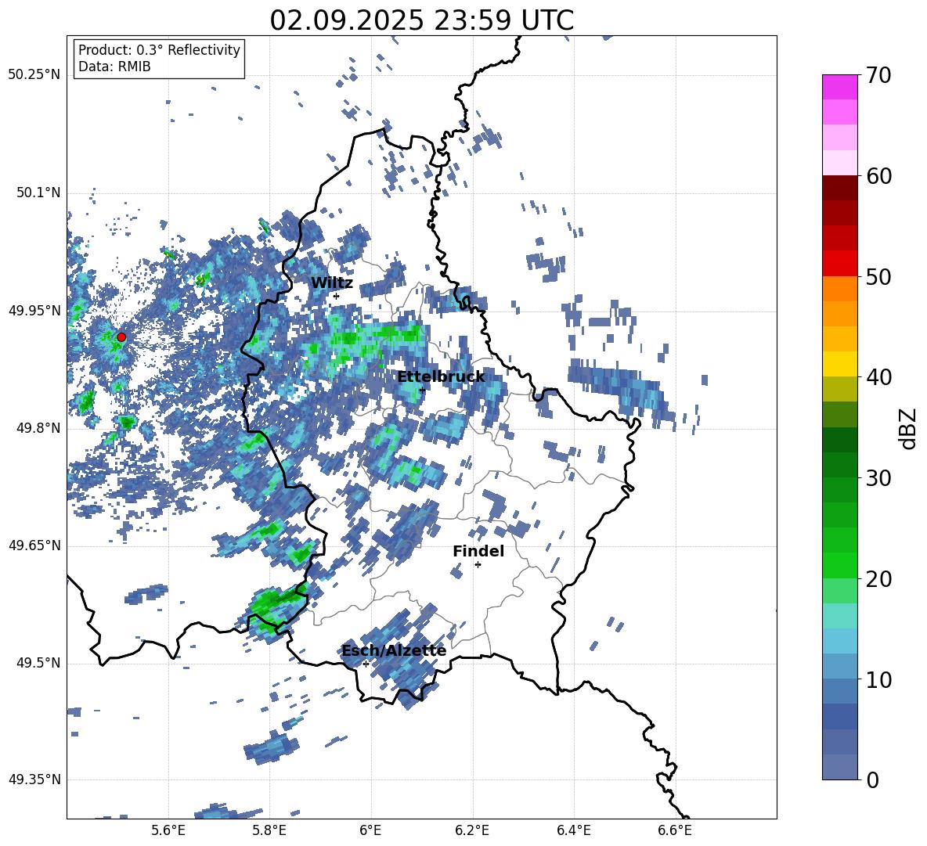Image resolution: width=927 pixels, height=846 pixels.
Task: Click the 49.8°N latitude label
Action: point(38,428)
